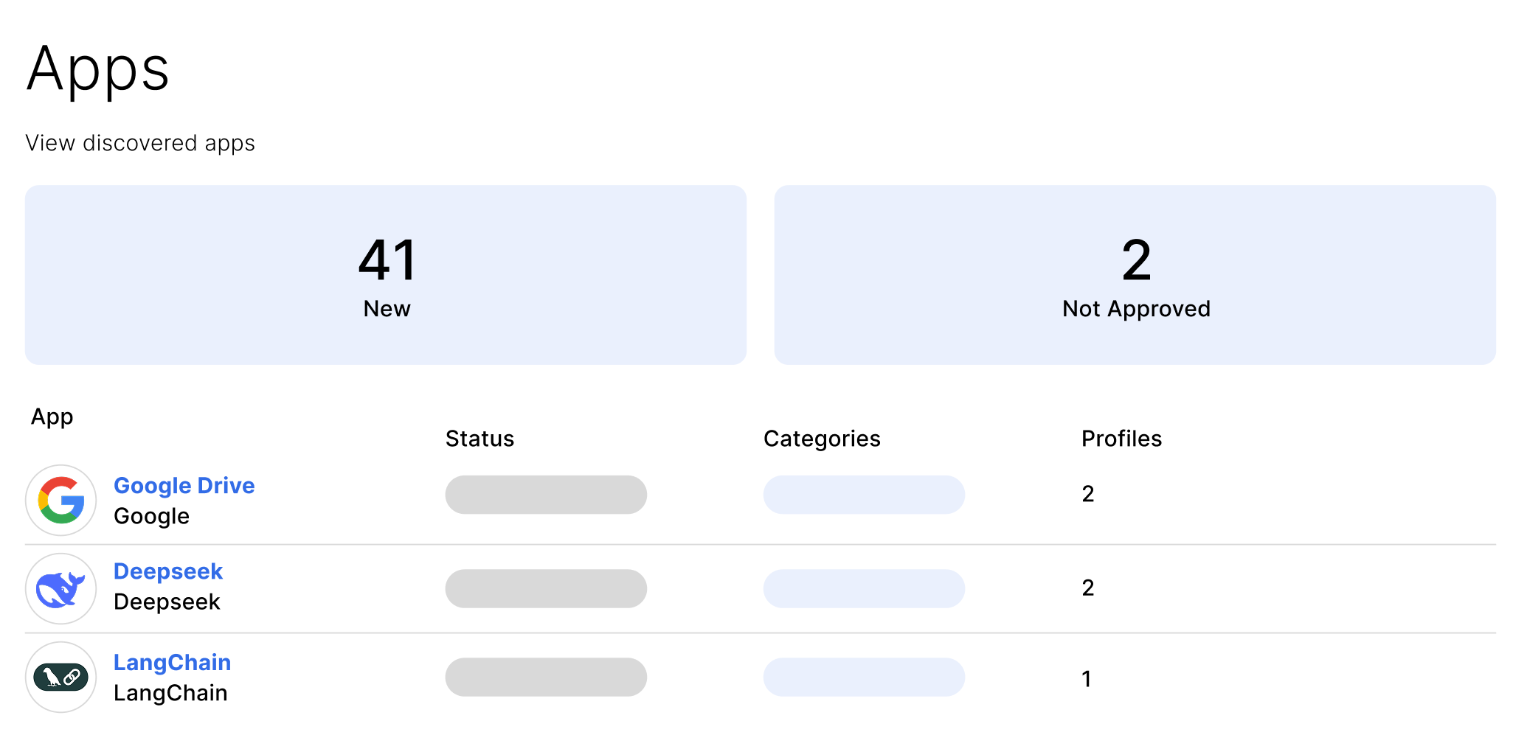Click the Deepseek status pill
Viewport: 1527px width, 749px height.
(546, 588)
